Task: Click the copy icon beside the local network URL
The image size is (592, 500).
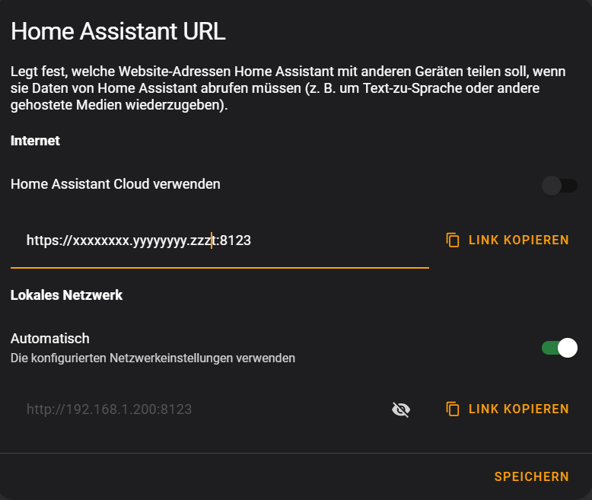Action: (452, 409)
